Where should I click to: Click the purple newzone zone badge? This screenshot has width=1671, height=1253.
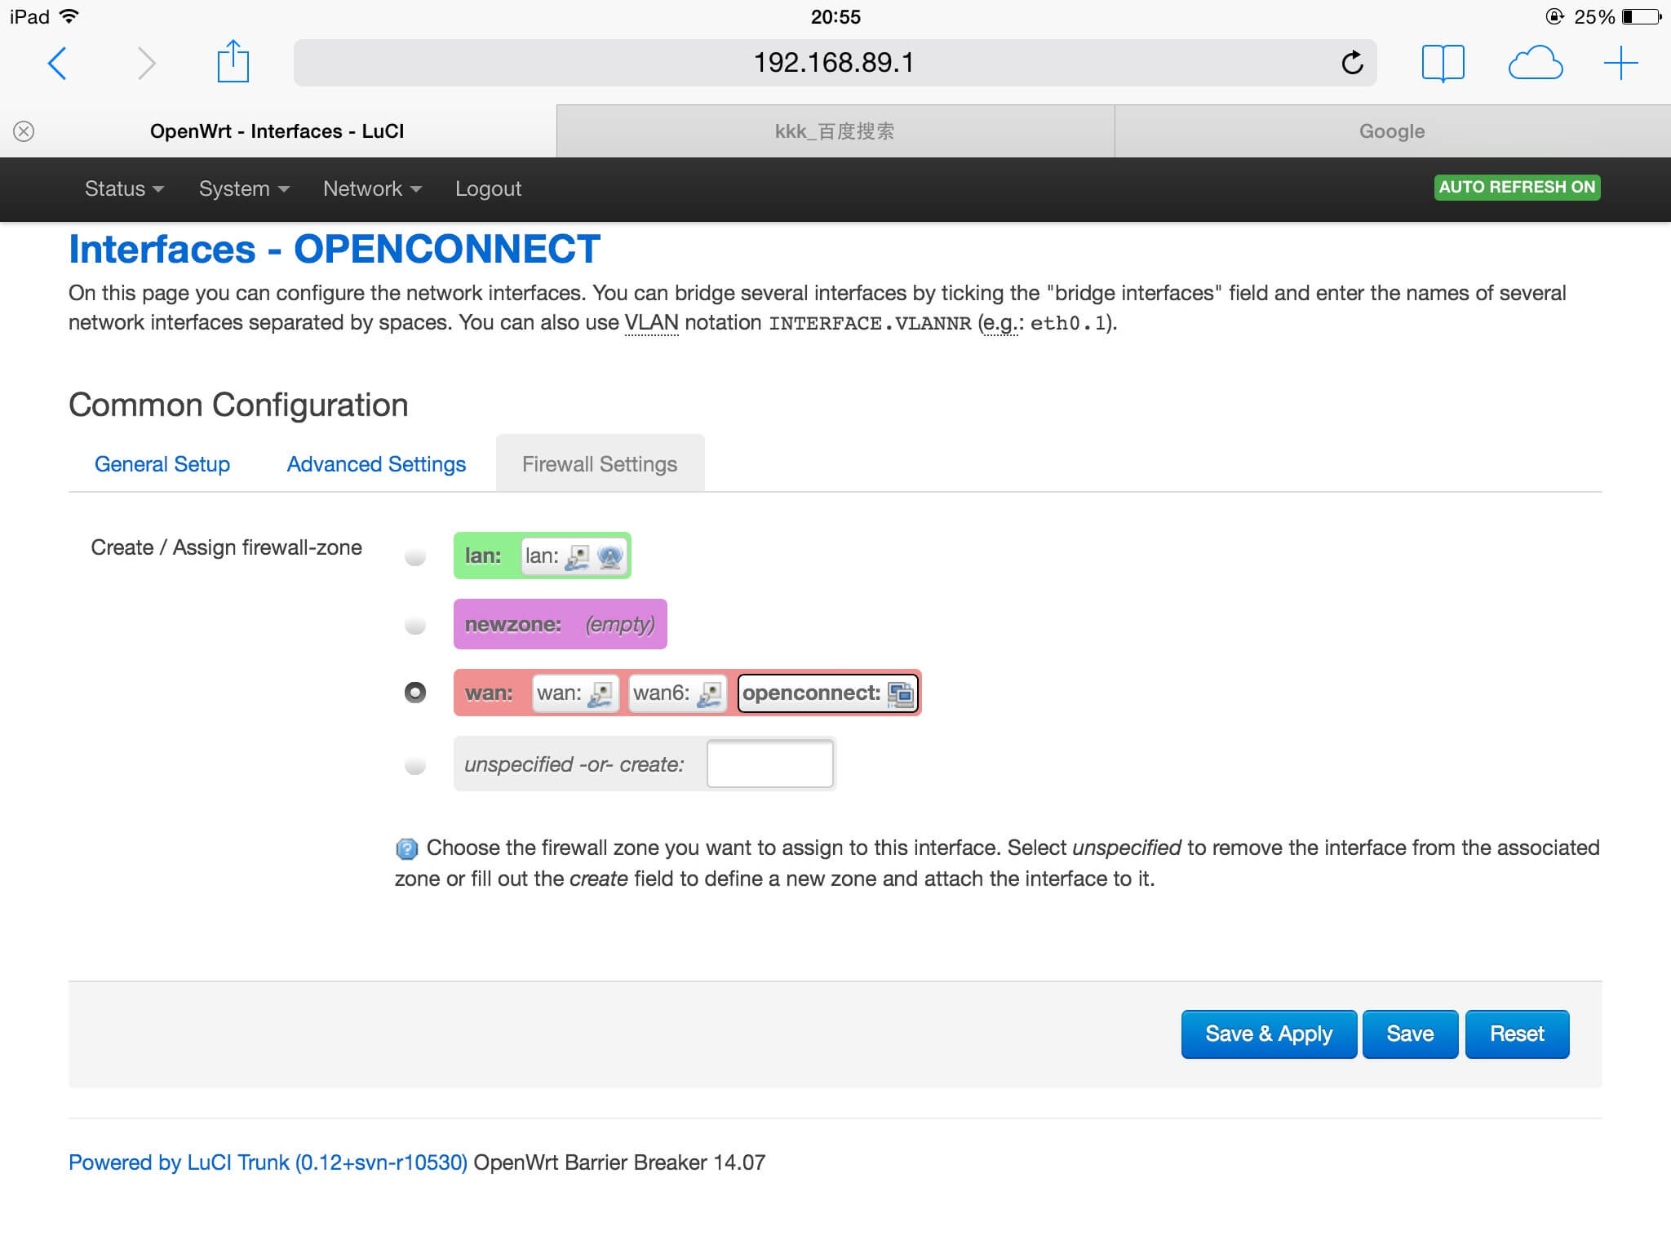point(560,624)
